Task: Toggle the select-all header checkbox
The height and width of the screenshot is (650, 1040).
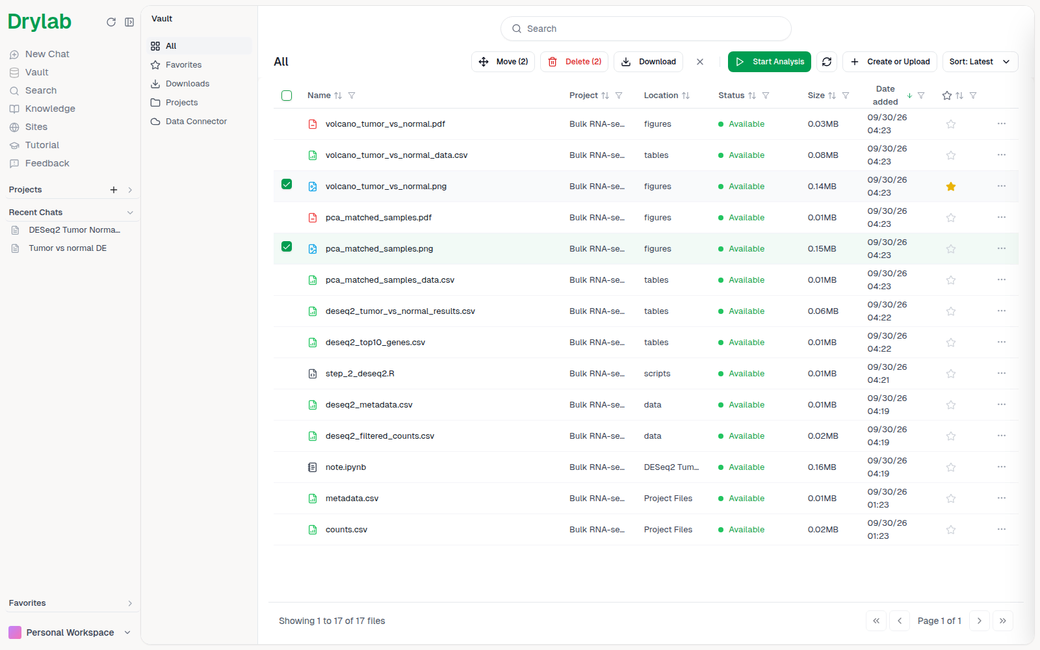Action: tap(287, 96)
